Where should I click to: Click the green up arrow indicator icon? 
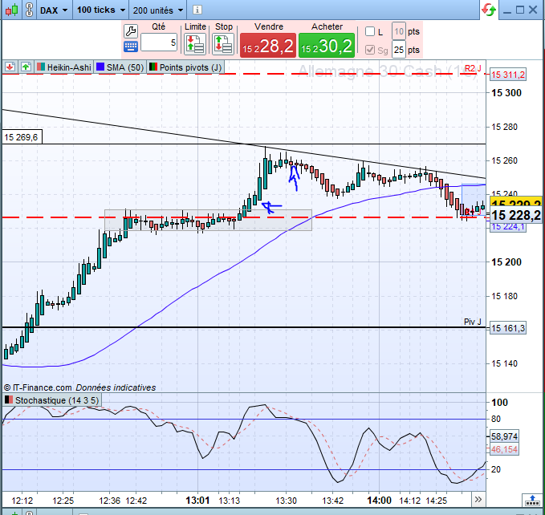tap(26, 67)
